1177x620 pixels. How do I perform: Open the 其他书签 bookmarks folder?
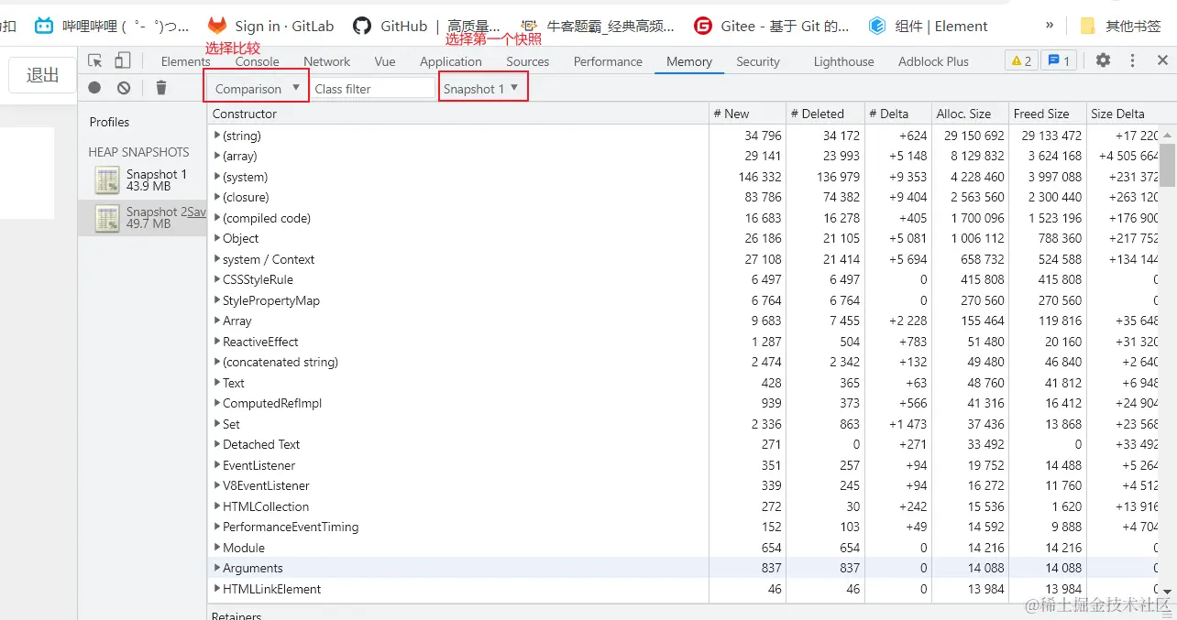(x=1120, y=26)
